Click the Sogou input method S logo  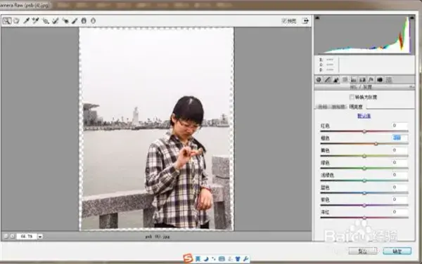tap(188, 258)
